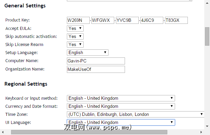Viewport: 210px width, 135px height.
Task: Expand the Skip automatic activation dropdown
Action: 75,37
